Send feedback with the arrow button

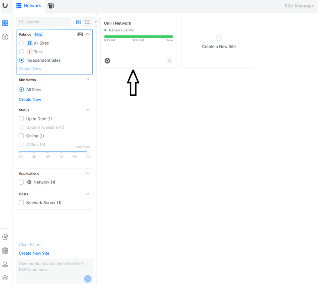click(87, 279)
